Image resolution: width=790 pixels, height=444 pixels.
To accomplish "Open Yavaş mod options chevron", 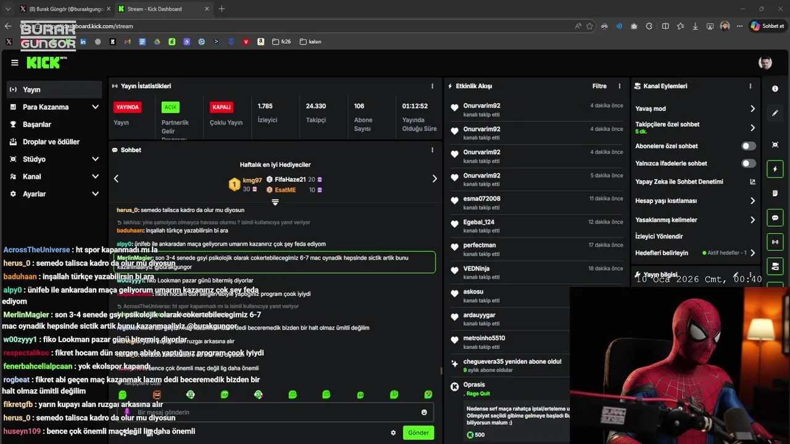I will pos(752,109).
